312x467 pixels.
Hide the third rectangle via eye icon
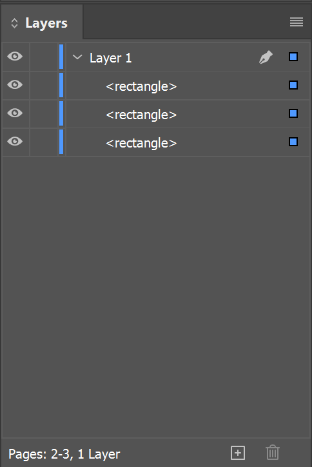pos(15,141)
